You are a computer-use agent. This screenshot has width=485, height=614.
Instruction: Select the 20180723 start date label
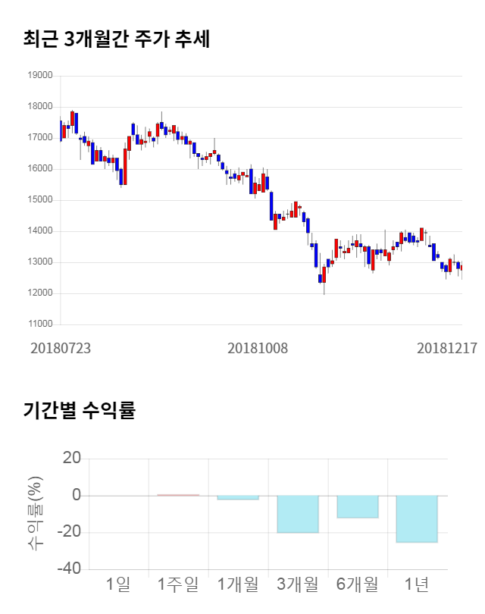pos(61,348)
